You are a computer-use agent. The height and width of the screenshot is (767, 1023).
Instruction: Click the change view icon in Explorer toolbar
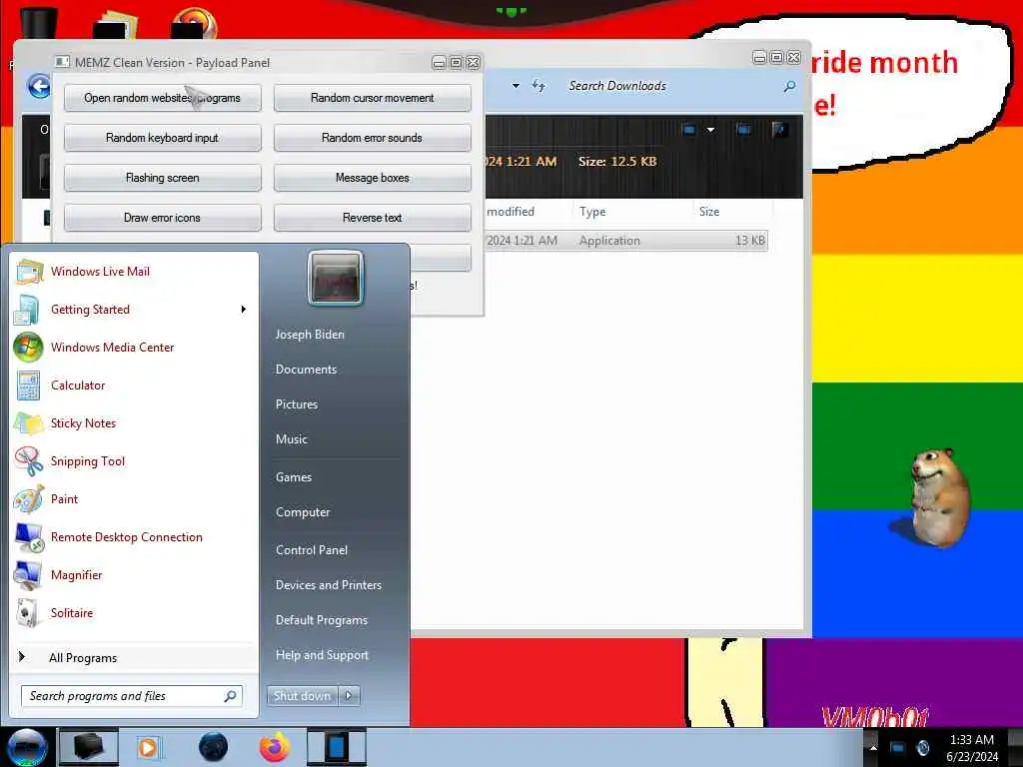coord(689,130)
